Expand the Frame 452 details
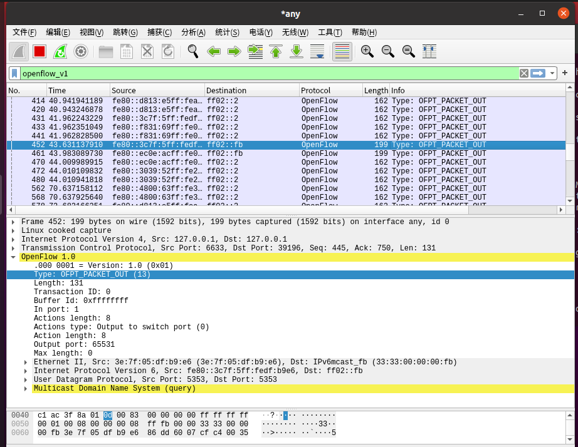 coord(14,222)
